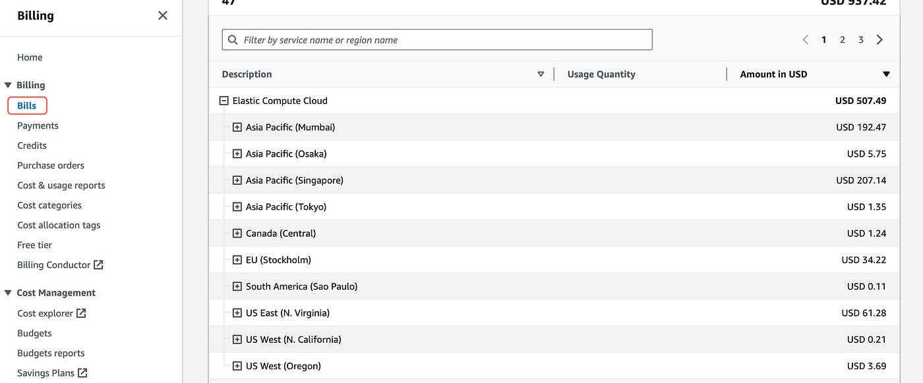This screenshot has width=923, height=383.
Task: Open Savings Plans link
Action: [45, 372]
